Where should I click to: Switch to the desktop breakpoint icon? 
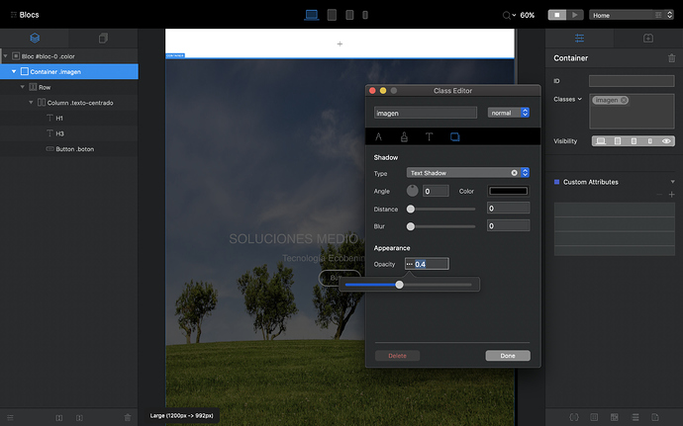[312, 15]
